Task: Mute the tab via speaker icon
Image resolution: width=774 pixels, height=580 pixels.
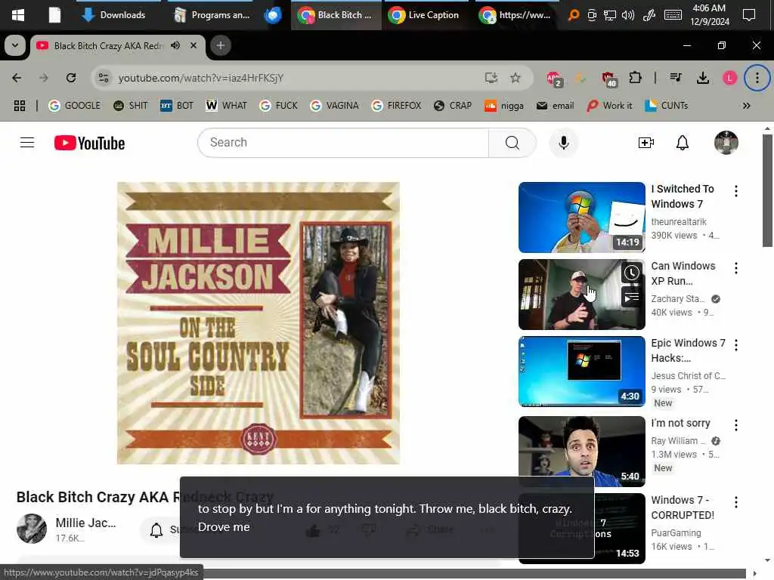Action: click(175, 45)
